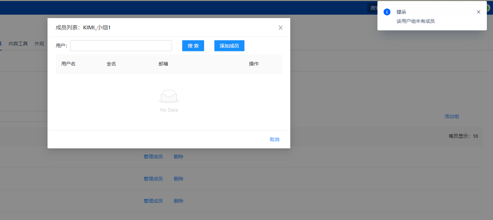The height and width of the screenshot is (220, 493).
Task: Open 管理成员 for the first group row
Action: [x=153, y=157]
